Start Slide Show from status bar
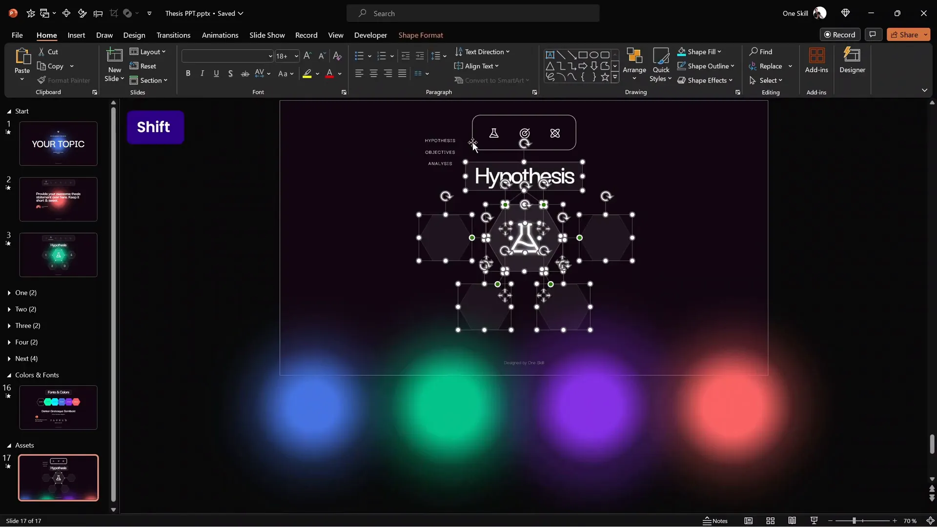Viewport: 937px width, 527px height. (x=814, y=521)
